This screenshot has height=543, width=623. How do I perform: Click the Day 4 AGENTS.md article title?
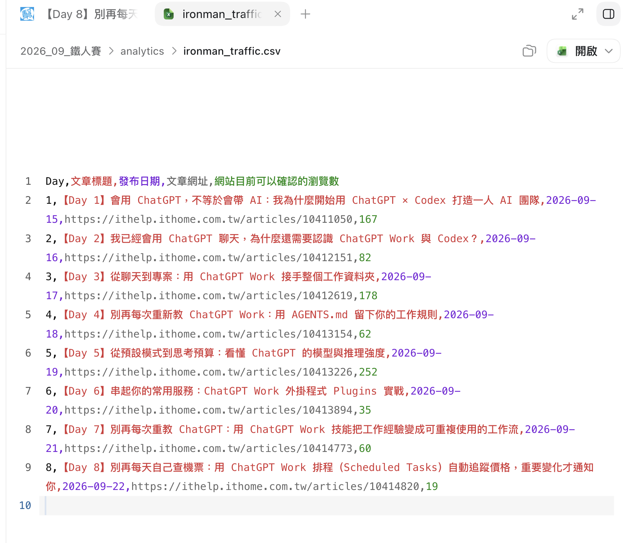pyautogui.click(x=250, y=315)
